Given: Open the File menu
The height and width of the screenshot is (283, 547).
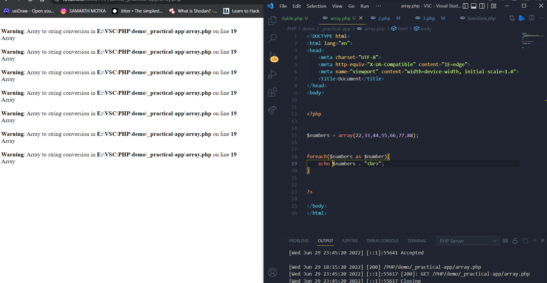Looking at the screenshot, I should tap(283, 6).
